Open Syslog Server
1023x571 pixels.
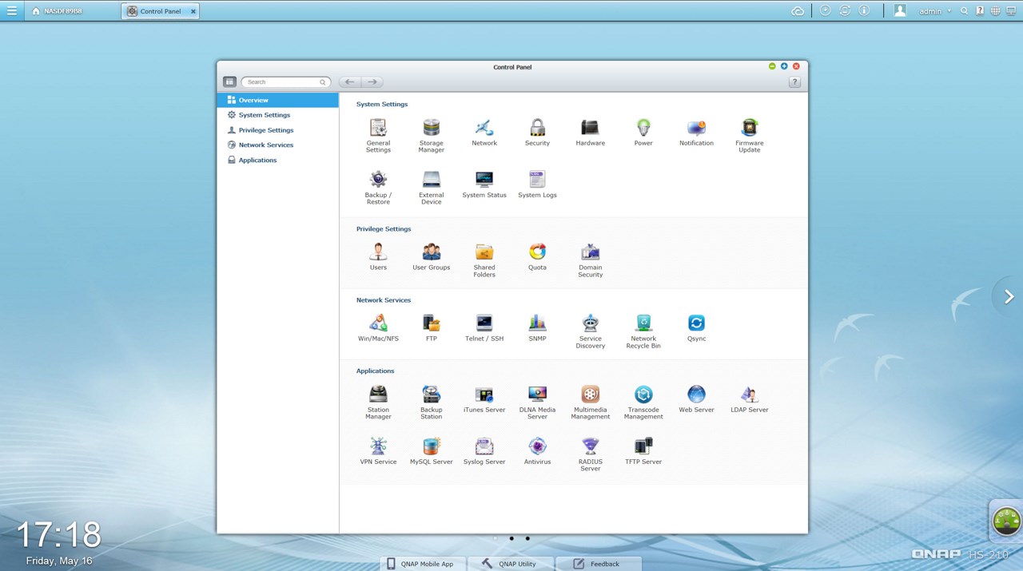click(x=484, y=450)
